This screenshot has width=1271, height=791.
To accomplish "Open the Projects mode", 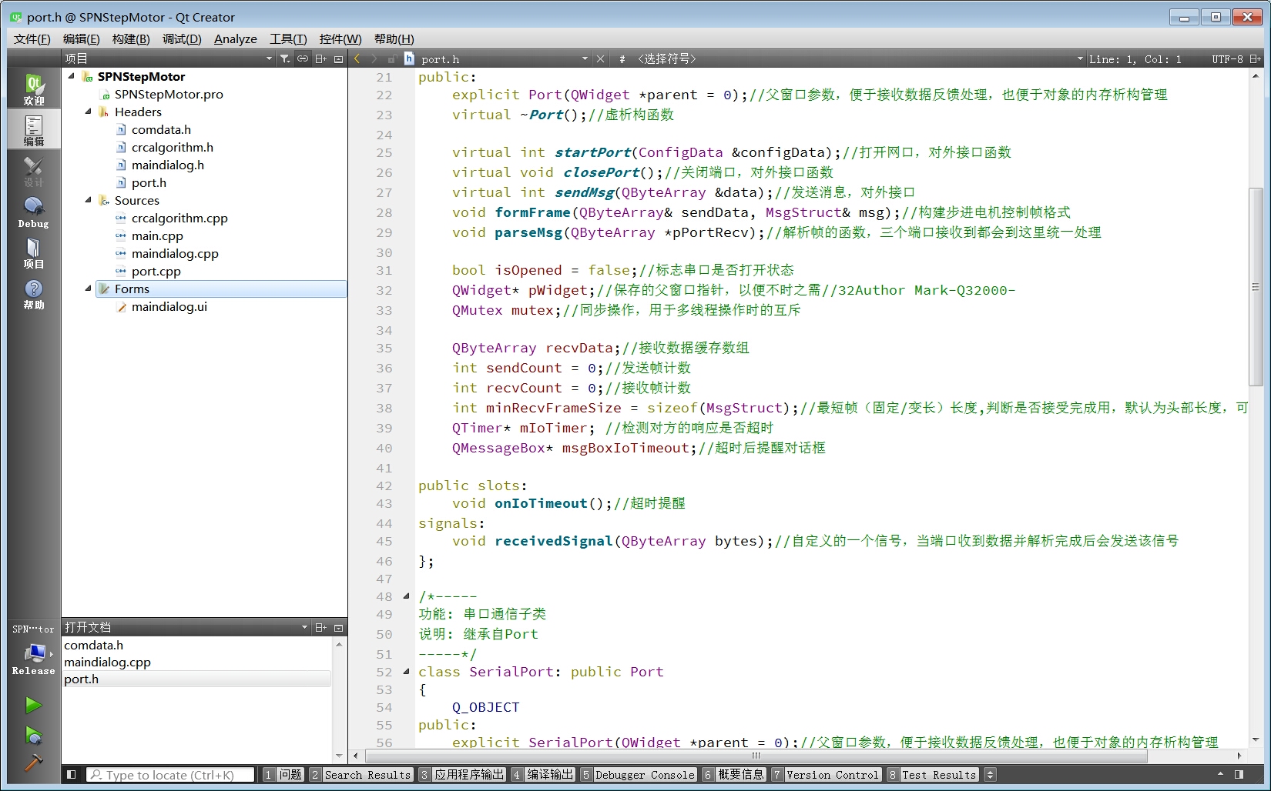I will [x=33, y=252].
